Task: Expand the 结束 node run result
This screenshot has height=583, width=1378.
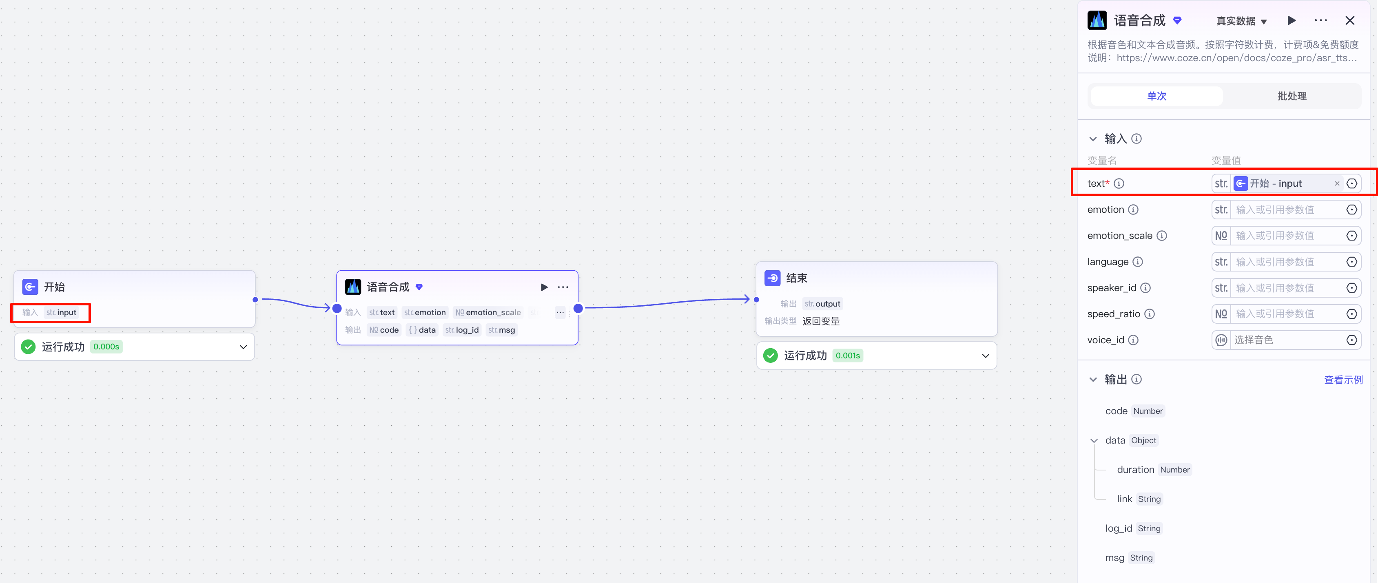Action: coord(985,356)
